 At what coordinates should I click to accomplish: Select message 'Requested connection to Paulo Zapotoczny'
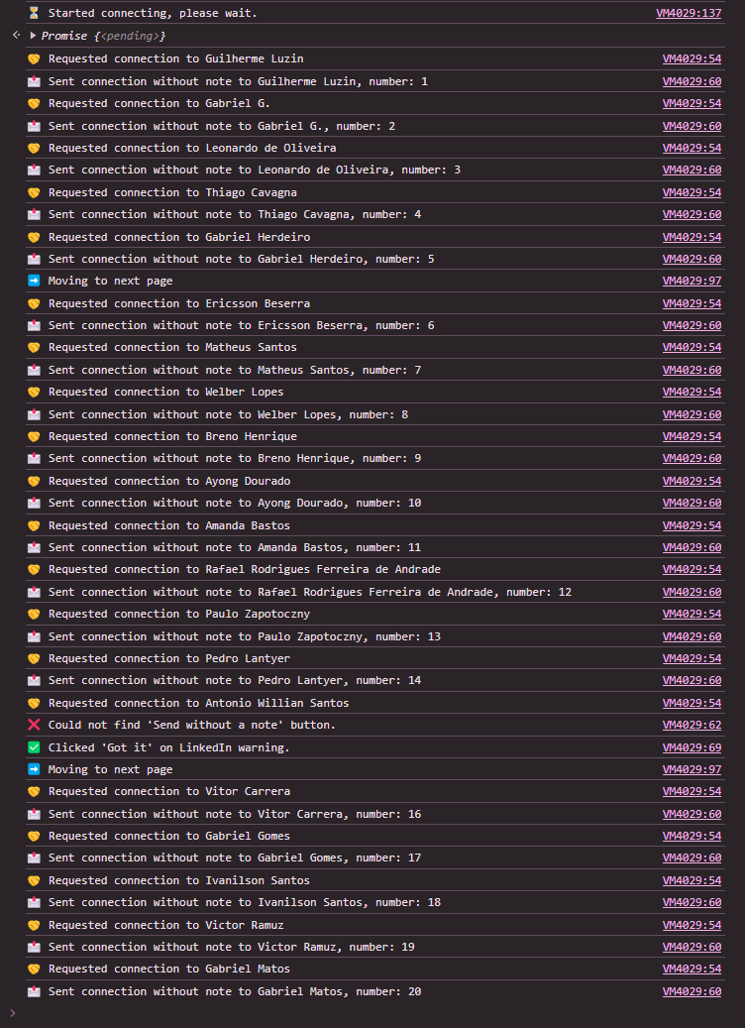(179, 615)
